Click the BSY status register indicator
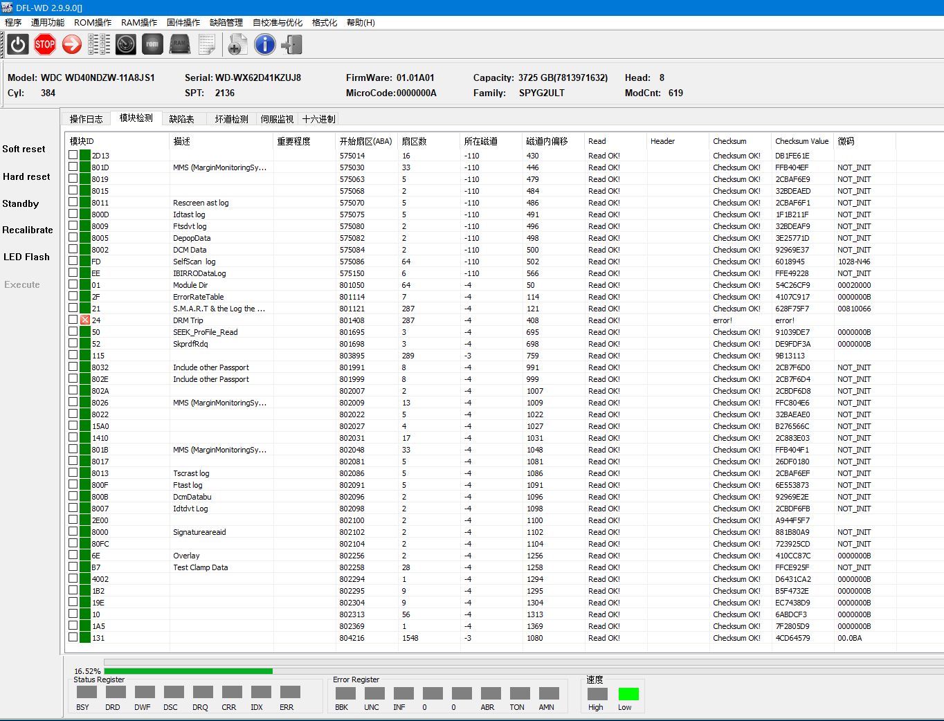Viewport: 944px width, 721px height. (87, 693)
